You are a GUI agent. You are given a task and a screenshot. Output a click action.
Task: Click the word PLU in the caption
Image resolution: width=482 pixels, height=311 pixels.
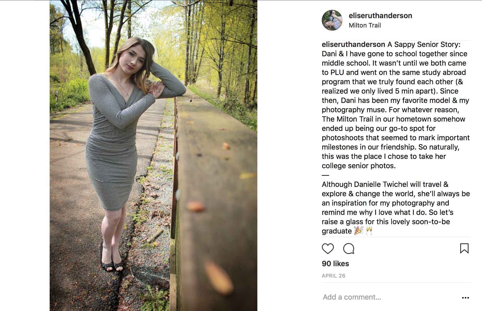337,73
